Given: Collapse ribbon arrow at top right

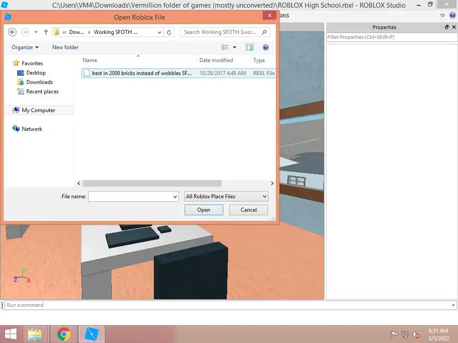Looking at the screenshot, I should tap(442, 16).
